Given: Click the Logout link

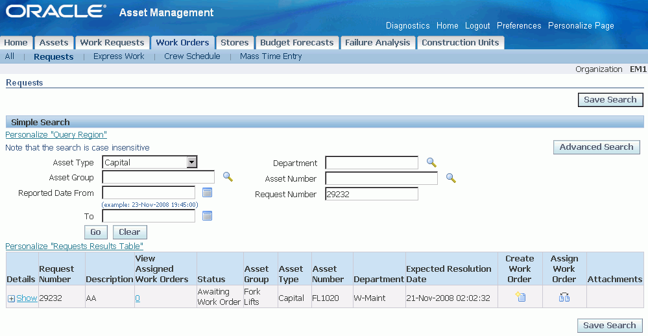Looking at the screenshot, I should pyautogui.click(x=477, y=26).
